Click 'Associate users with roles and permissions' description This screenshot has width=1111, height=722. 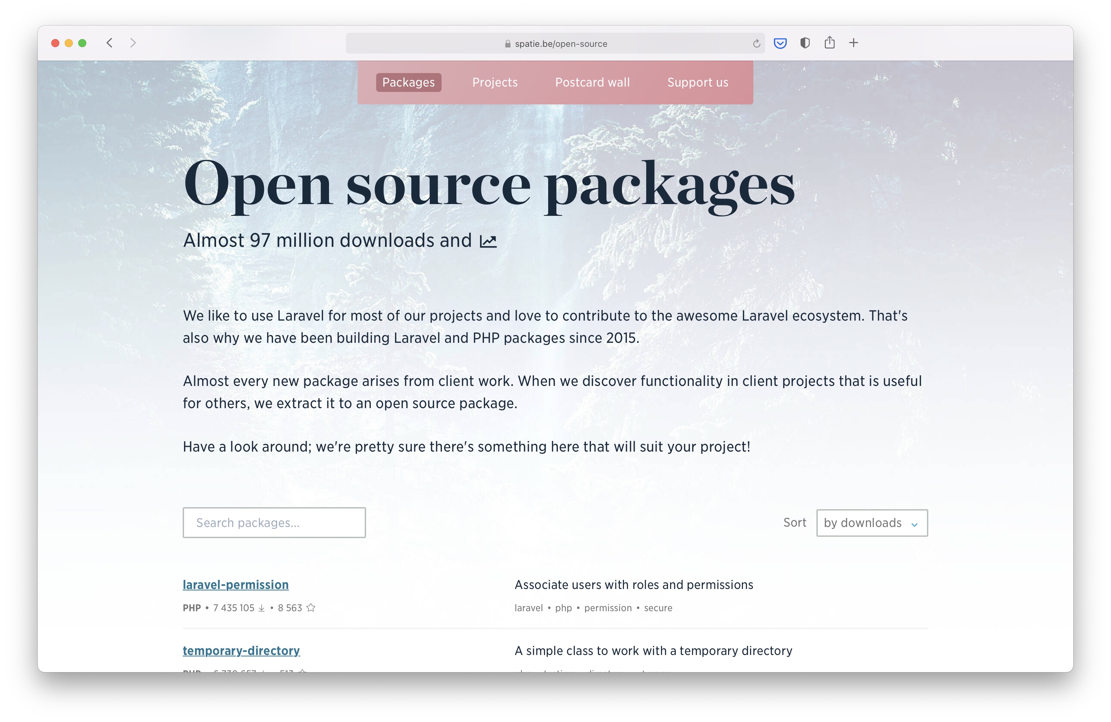(633, 585)
